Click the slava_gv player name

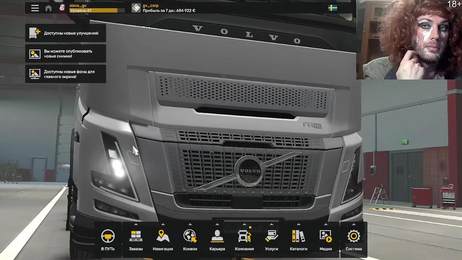click(x=78, y=5)
